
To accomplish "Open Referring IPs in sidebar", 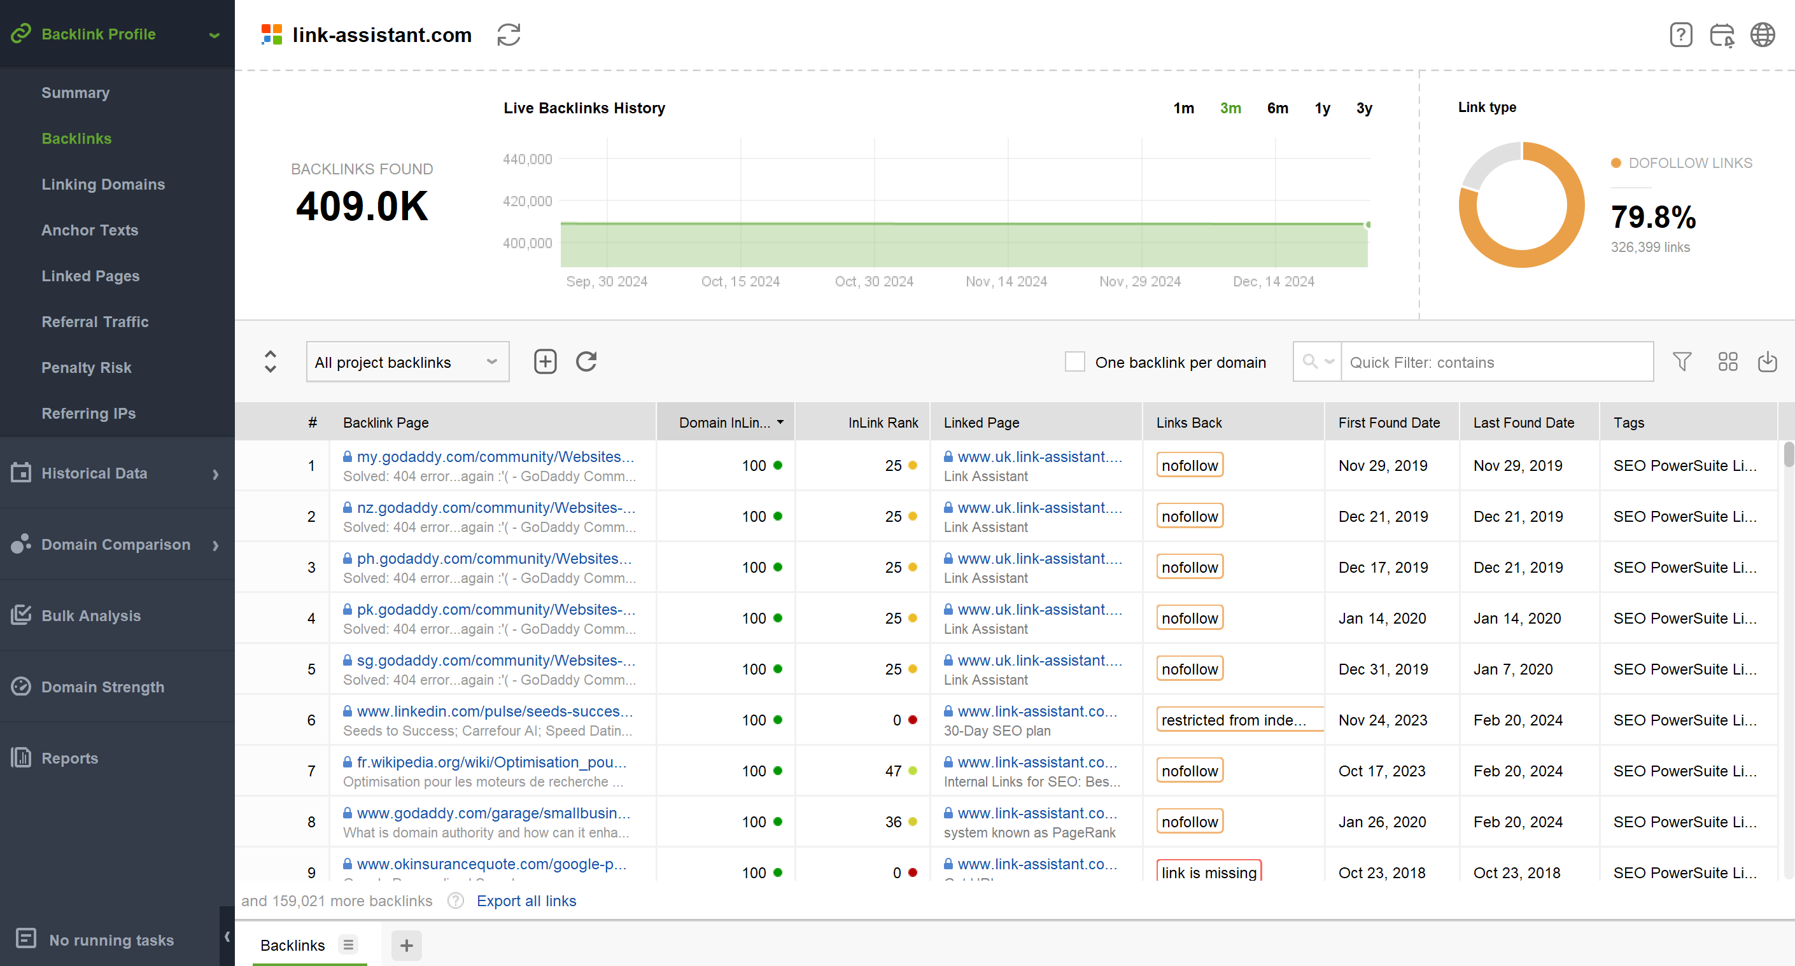I will tap(88, 413).
